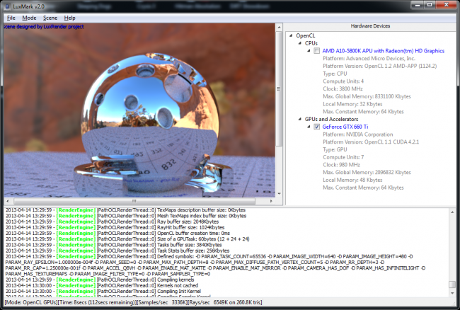Click render view scroll left arrow
Image resolution: width=460 pixels, height=310 pixels.
point(8,201)
